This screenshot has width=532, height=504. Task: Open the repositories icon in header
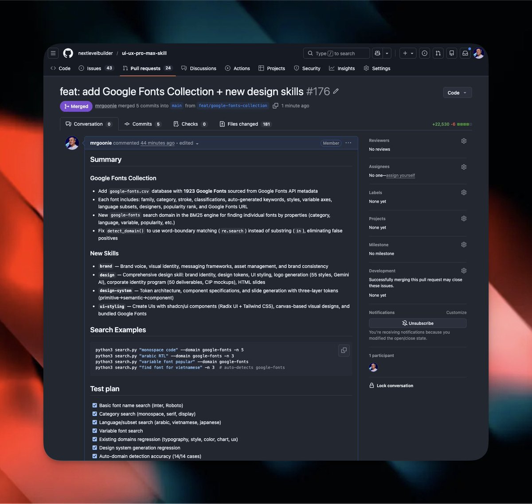coord(451,53)
